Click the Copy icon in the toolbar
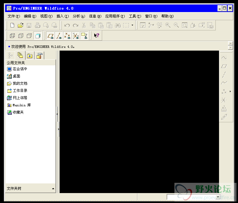 click(x=92, y=25)
